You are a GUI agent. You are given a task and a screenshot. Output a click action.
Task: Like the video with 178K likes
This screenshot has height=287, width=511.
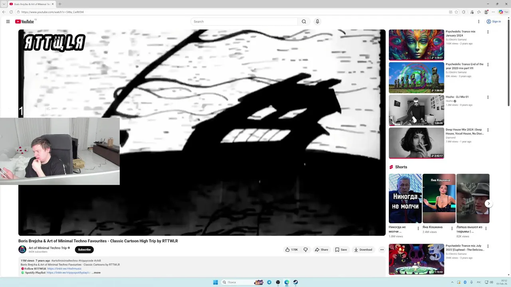[291, 250]
